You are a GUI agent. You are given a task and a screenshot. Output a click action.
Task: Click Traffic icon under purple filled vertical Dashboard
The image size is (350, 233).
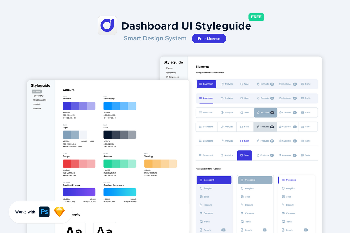coord(201,222)
